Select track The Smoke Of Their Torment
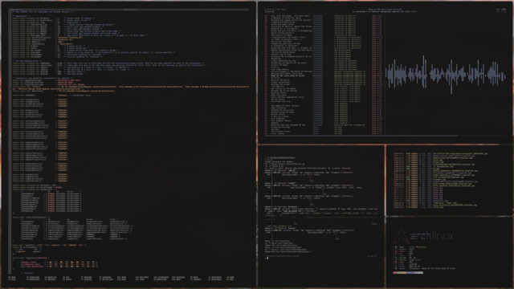 pyautogui.click(x=285, y=106)
